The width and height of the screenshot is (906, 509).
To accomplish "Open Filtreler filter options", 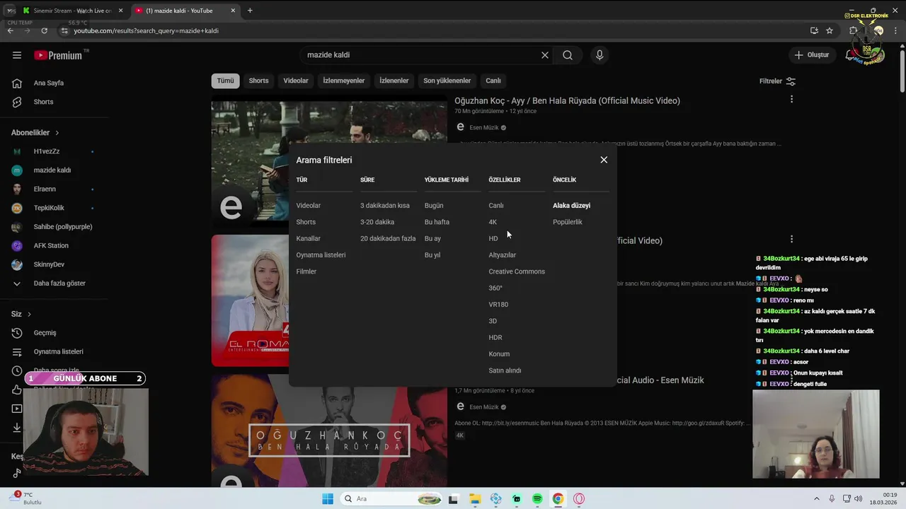I will coord(777,81).
